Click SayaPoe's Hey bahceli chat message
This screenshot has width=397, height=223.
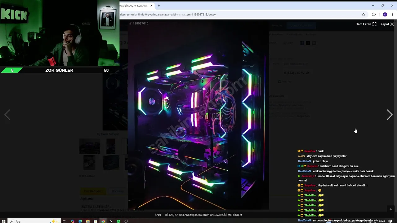point(332,185)
